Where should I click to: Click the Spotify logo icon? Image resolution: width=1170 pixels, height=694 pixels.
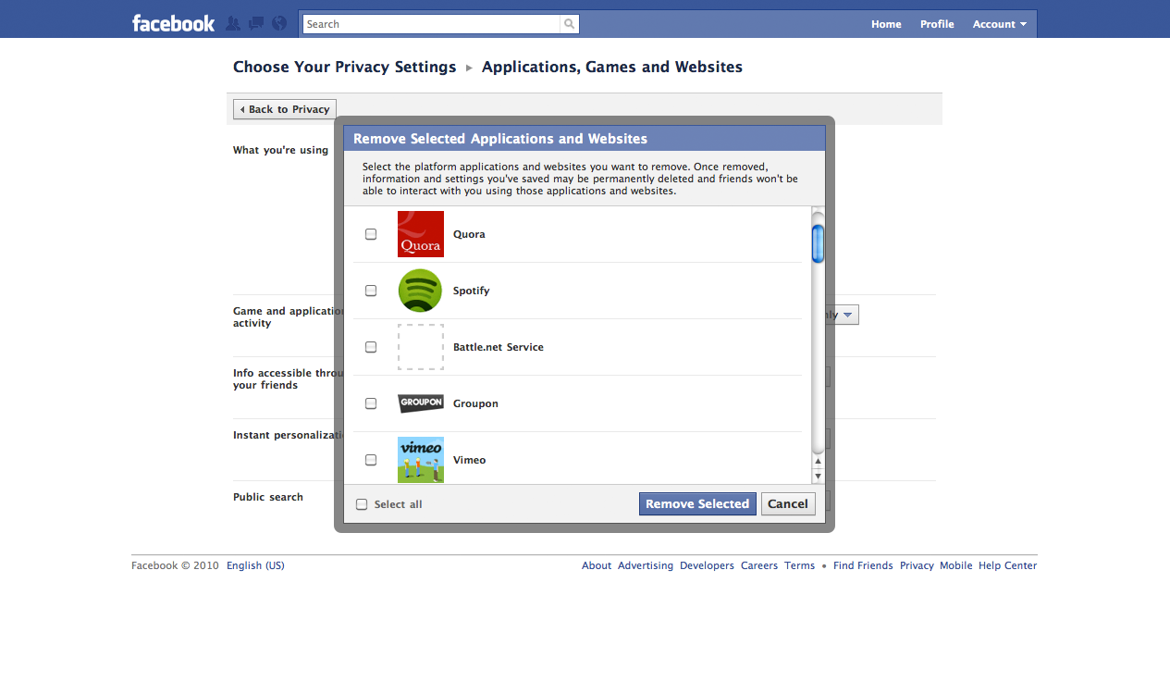[421, 291]
